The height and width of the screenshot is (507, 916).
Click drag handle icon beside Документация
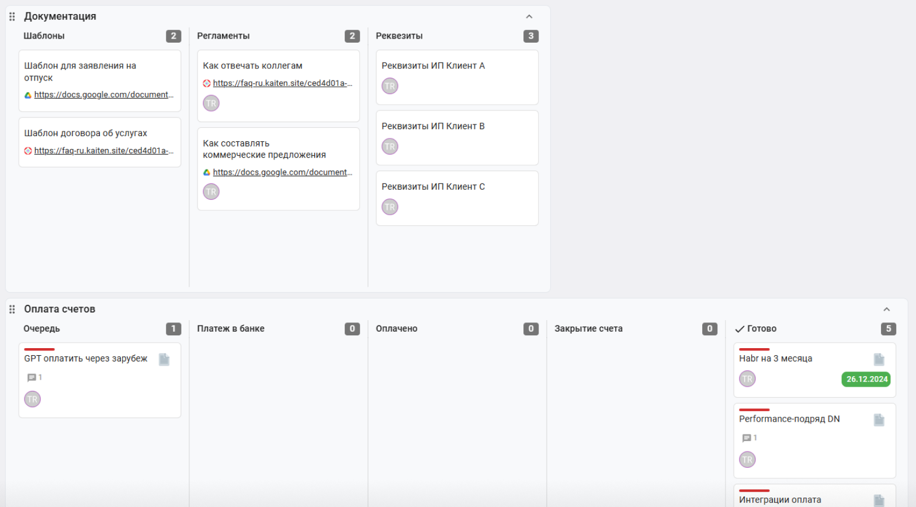coord(12,16)
